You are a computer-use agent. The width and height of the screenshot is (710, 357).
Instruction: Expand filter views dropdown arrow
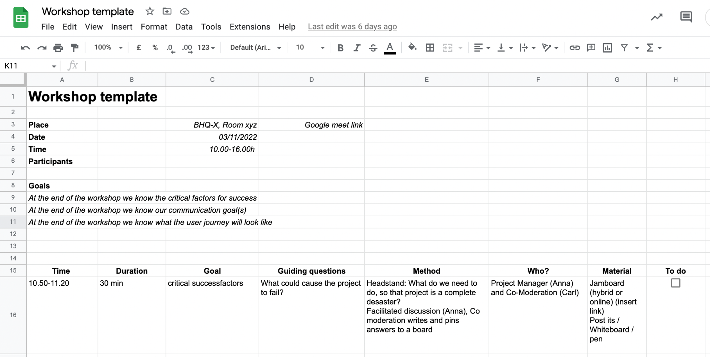(x=637, y=48)
